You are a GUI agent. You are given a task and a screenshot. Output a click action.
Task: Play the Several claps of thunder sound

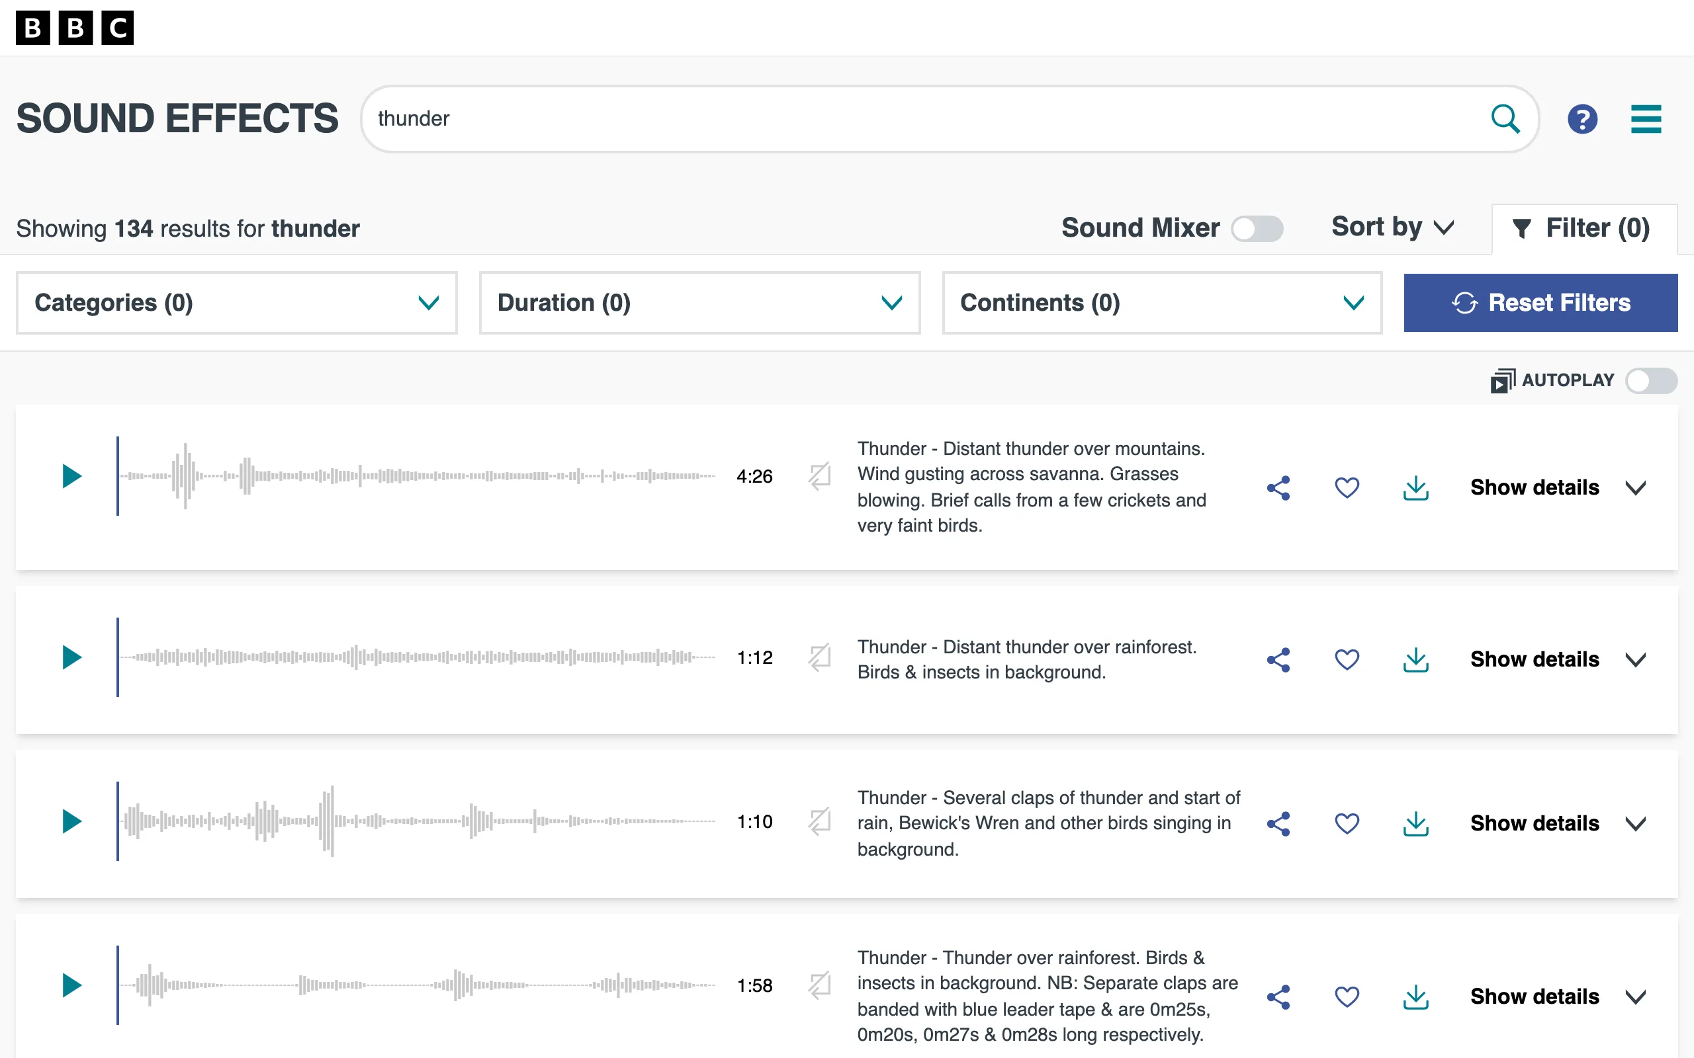71,821
